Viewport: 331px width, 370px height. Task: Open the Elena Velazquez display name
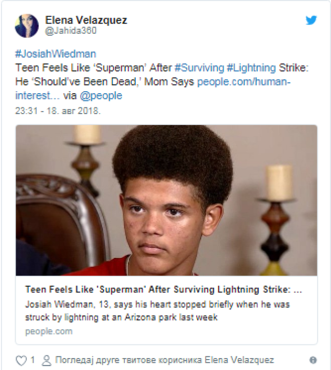click(x=86, y=20)
